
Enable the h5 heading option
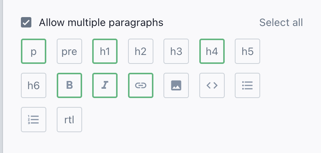pos(247,51)
